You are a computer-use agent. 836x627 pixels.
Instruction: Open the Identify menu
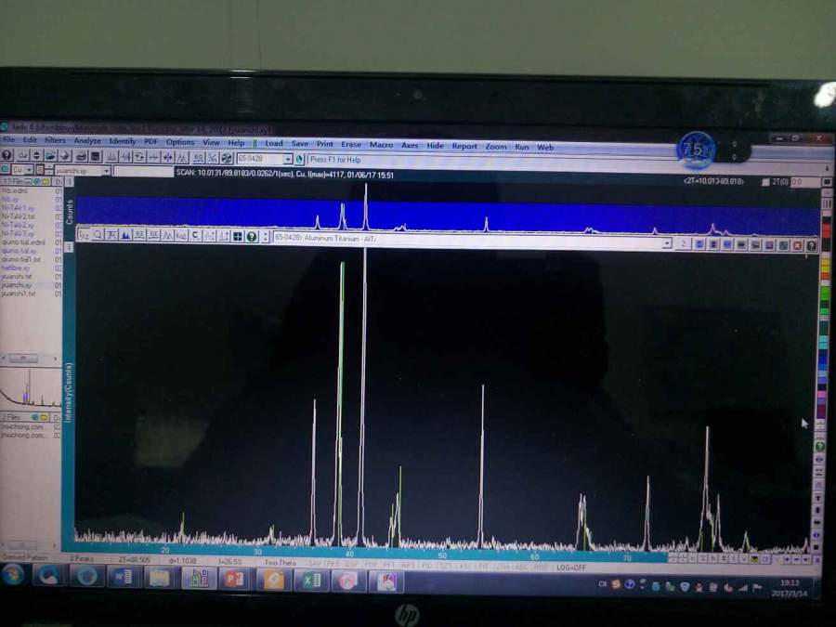123,141
